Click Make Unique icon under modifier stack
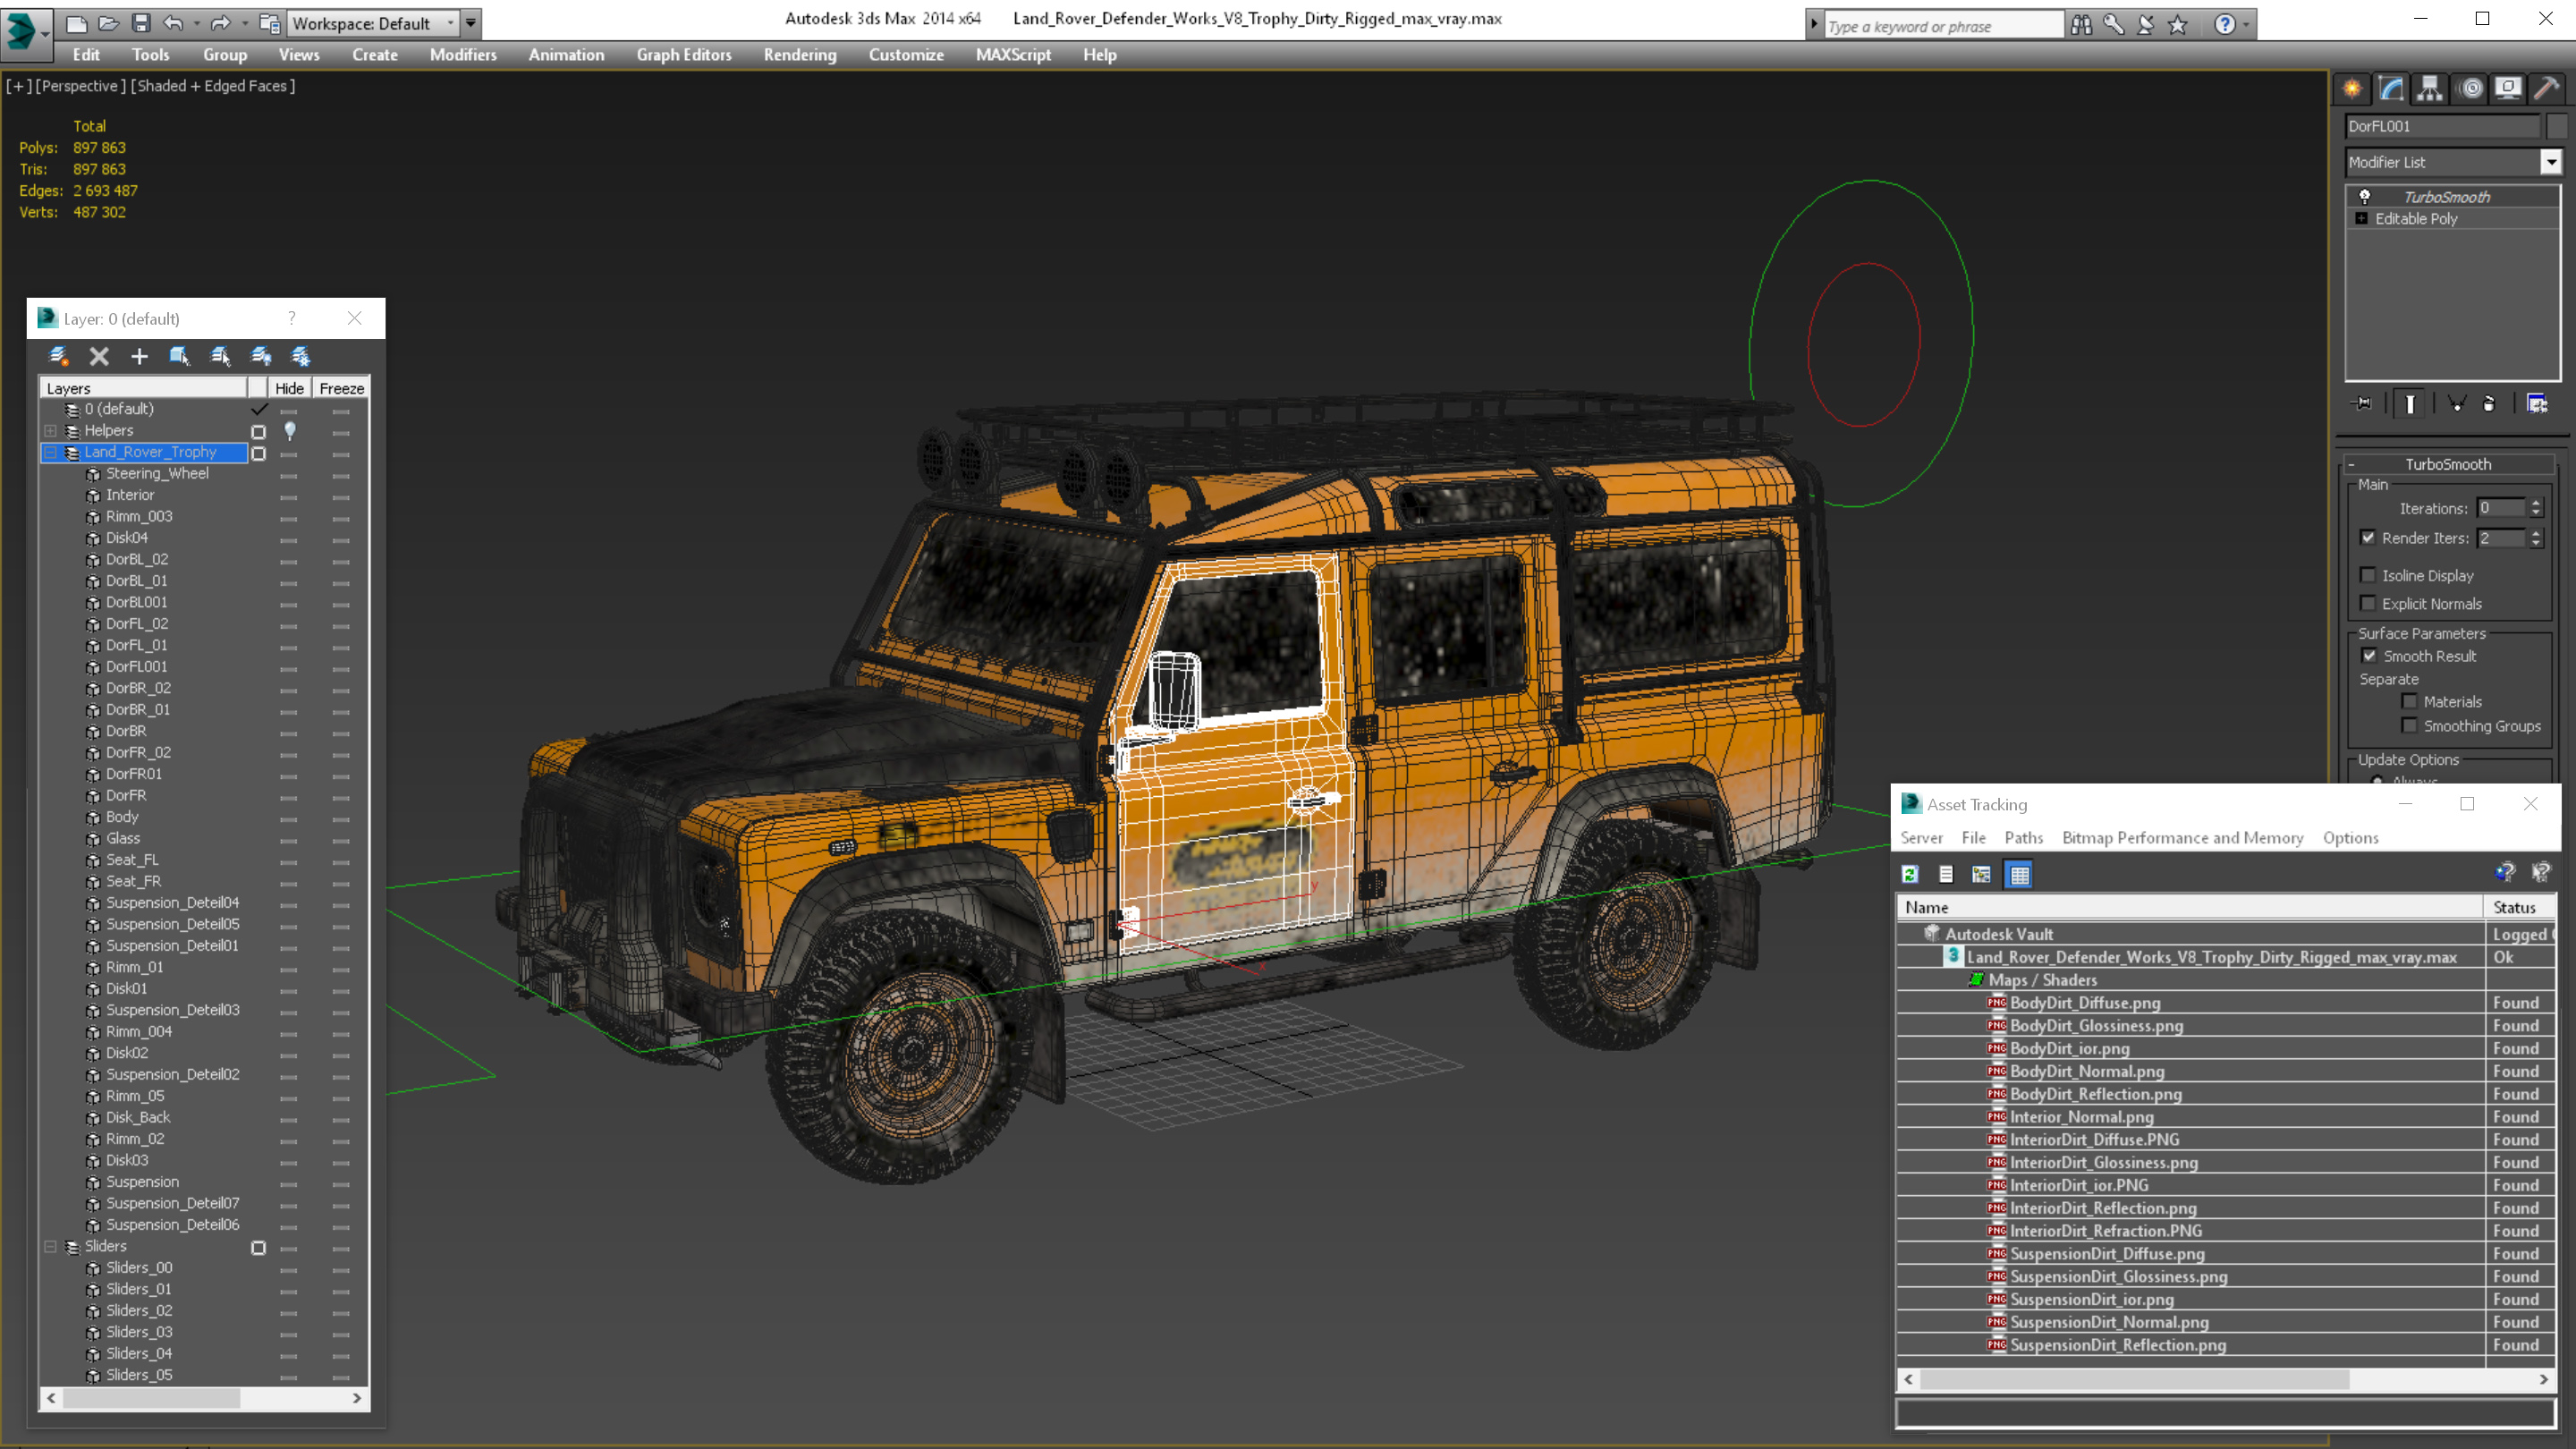Viewport: 2576px width, 1449px height. [x=2456, y=404]
